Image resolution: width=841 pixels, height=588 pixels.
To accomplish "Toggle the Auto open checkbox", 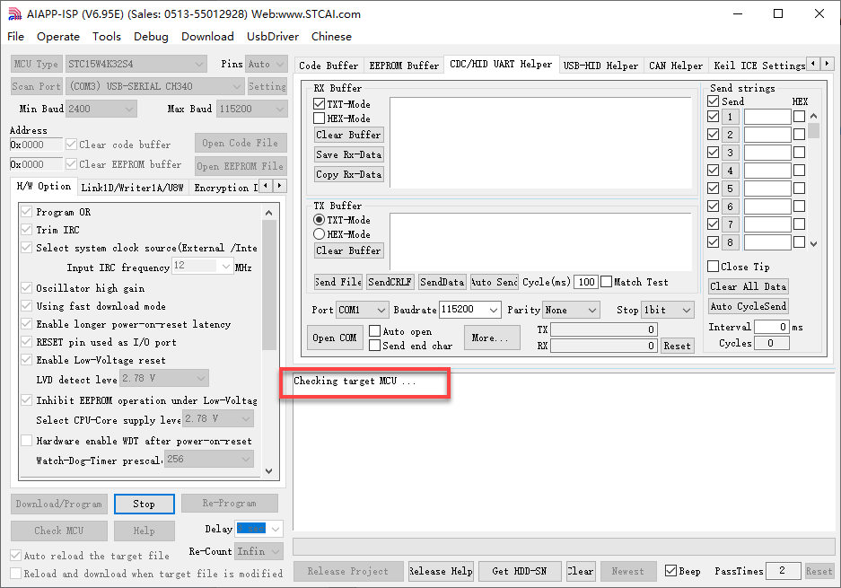I will pyautogui.click(x=375, y=331).
